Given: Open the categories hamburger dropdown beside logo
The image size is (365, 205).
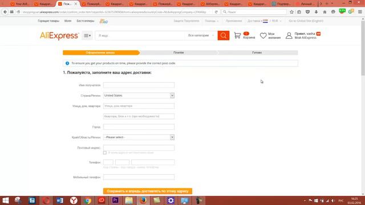Looking at the screenshot, I should pos(87,35).
